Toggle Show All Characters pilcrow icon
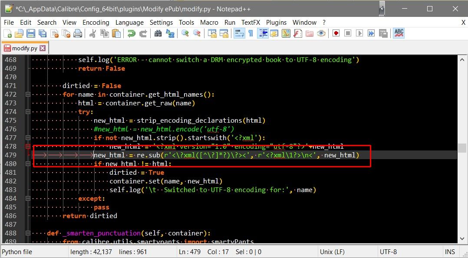Viewport: 468px width, 258px height. [251, 33]
